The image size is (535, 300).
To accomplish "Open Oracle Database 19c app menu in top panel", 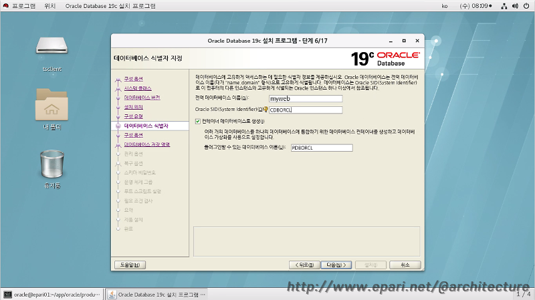I will [110, 6].
